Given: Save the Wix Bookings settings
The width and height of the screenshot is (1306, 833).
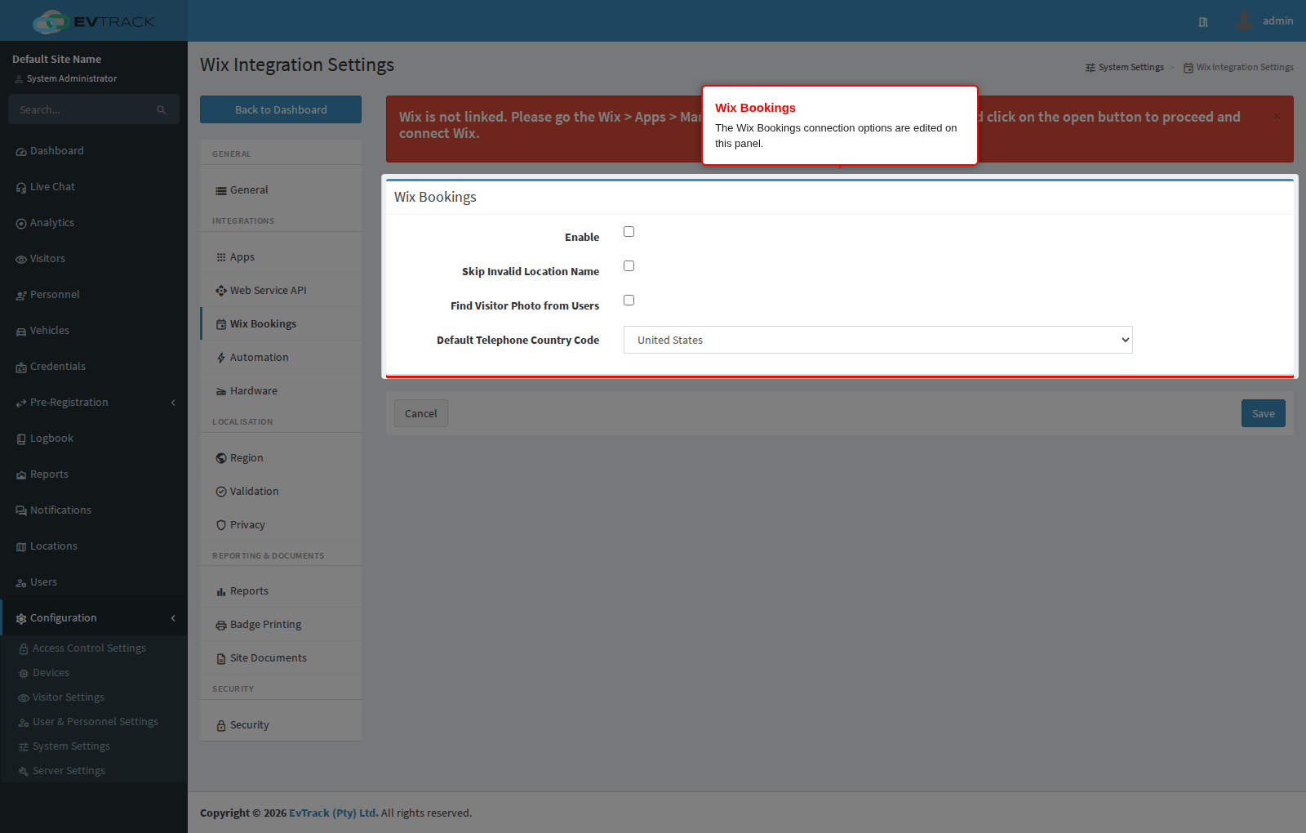Looking at the screenshot, I should pos(1264,413).
